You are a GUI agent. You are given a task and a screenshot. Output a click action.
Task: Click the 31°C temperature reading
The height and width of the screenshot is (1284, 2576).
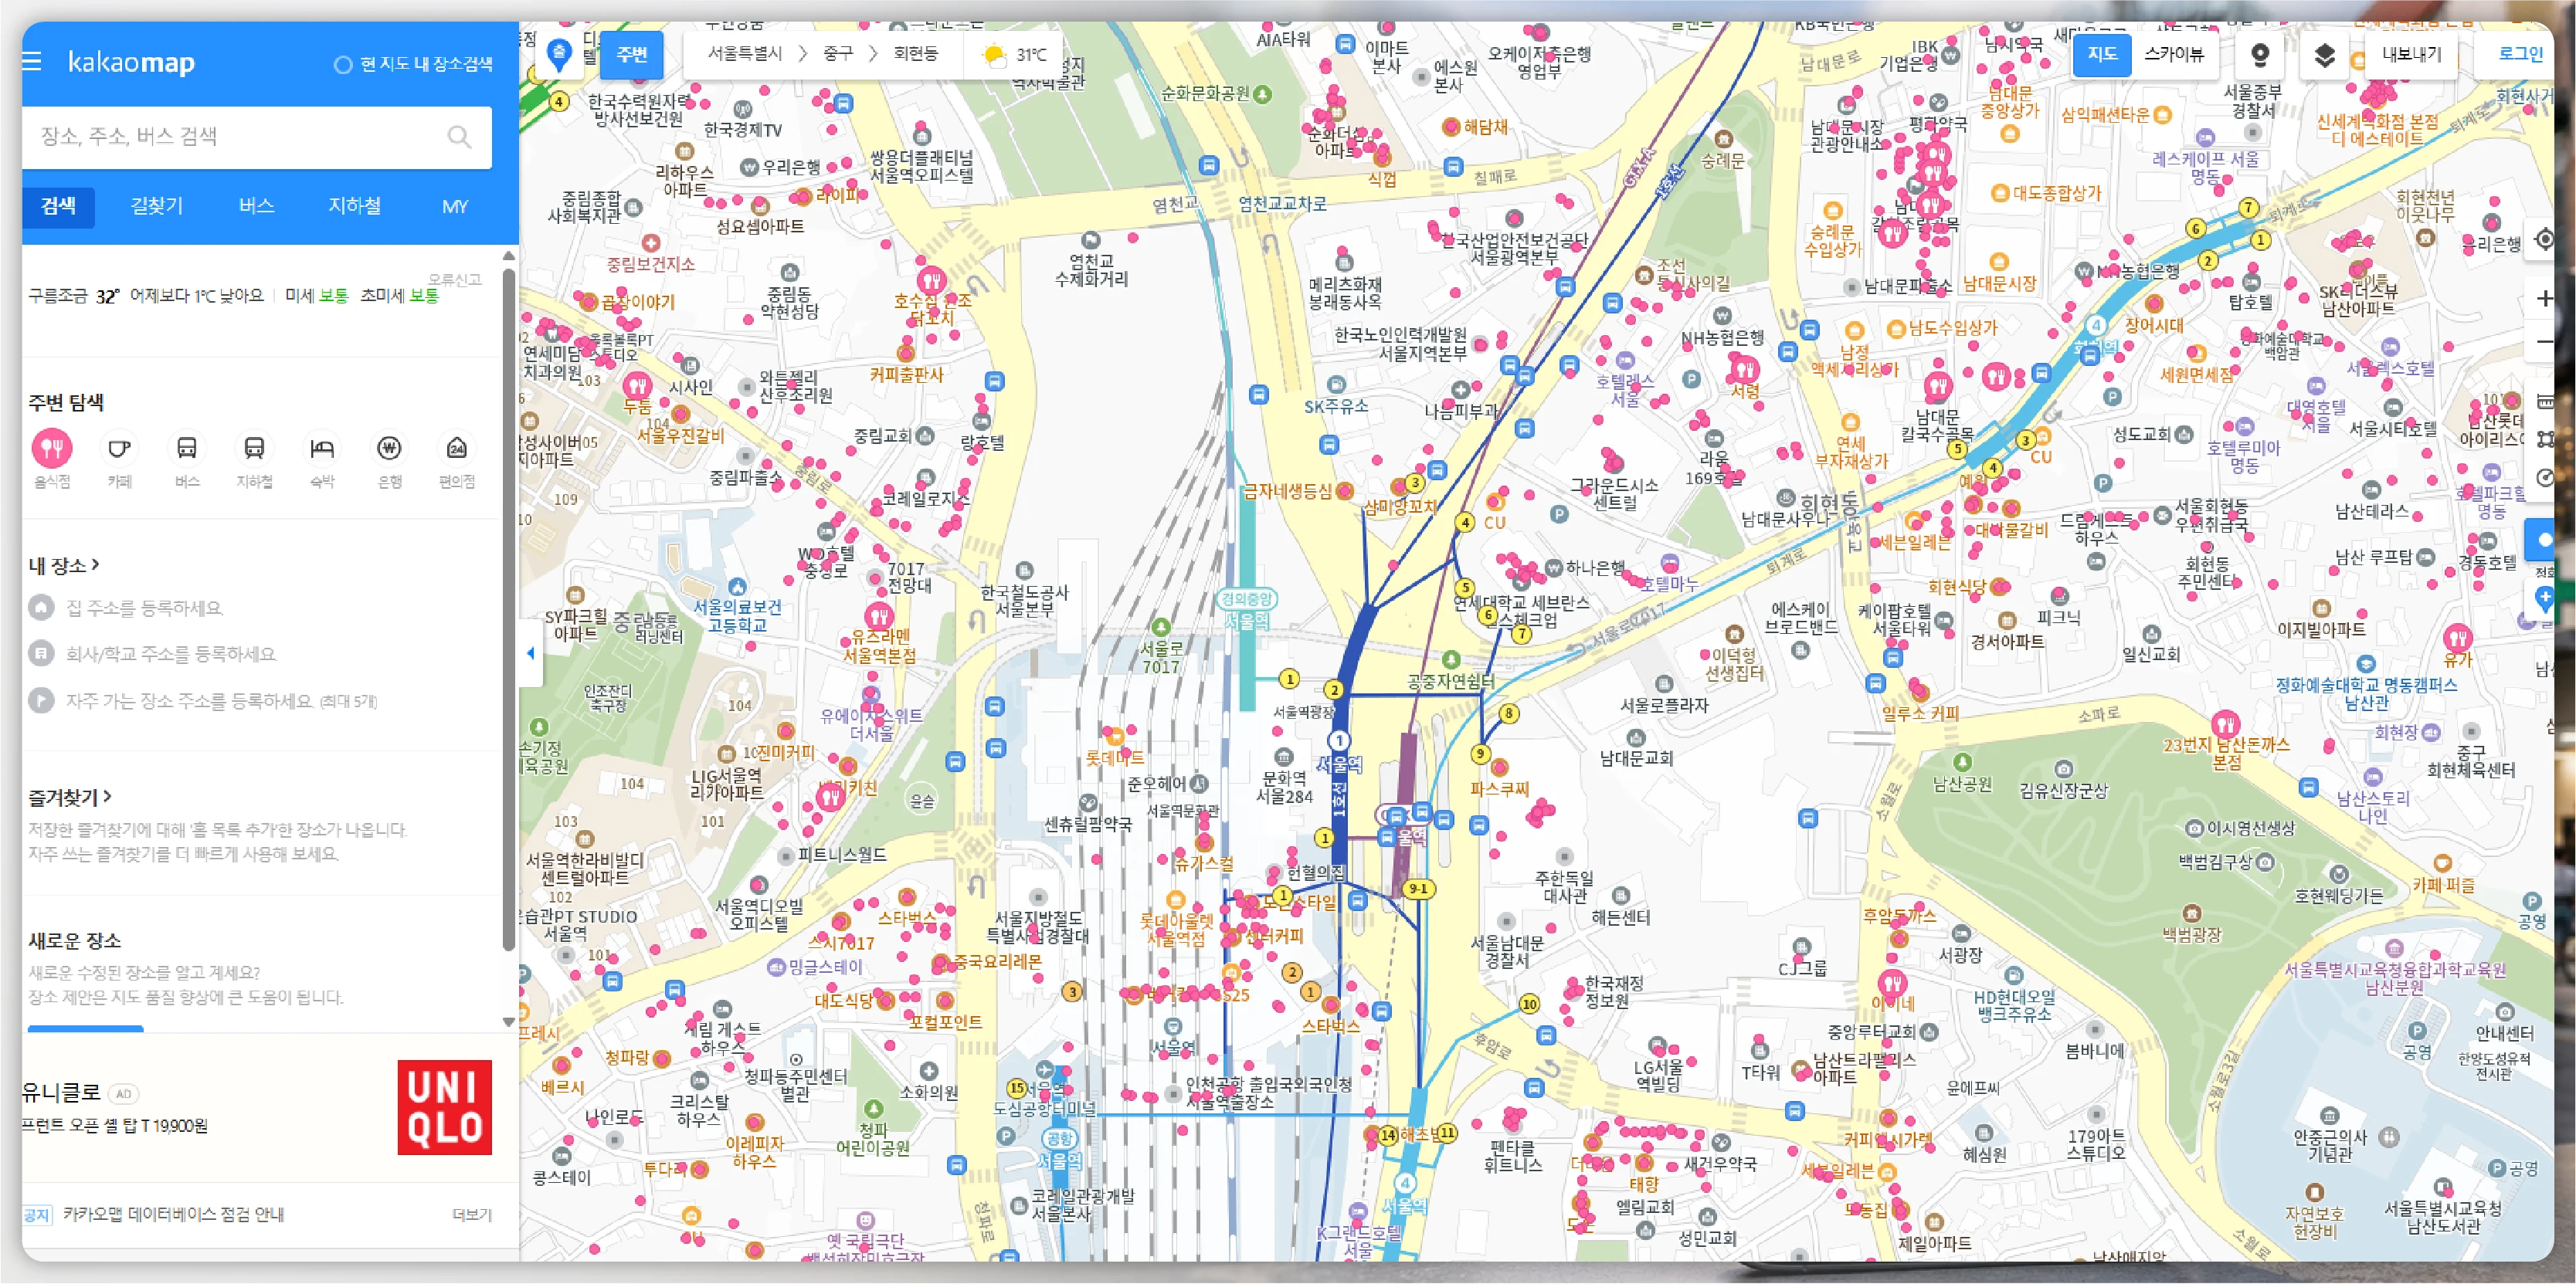click(x=1032, y=55)
